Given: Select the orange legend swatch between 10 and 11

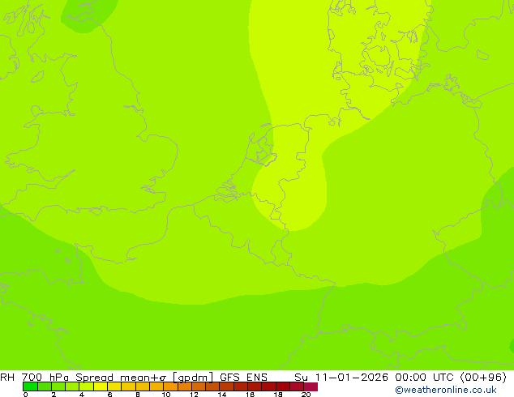Looking at the screenshot, I should coord(171,386).
